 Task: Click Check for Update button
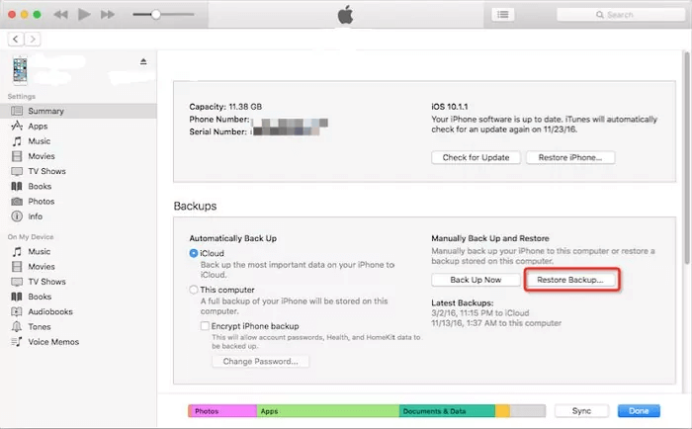point(476,157)
